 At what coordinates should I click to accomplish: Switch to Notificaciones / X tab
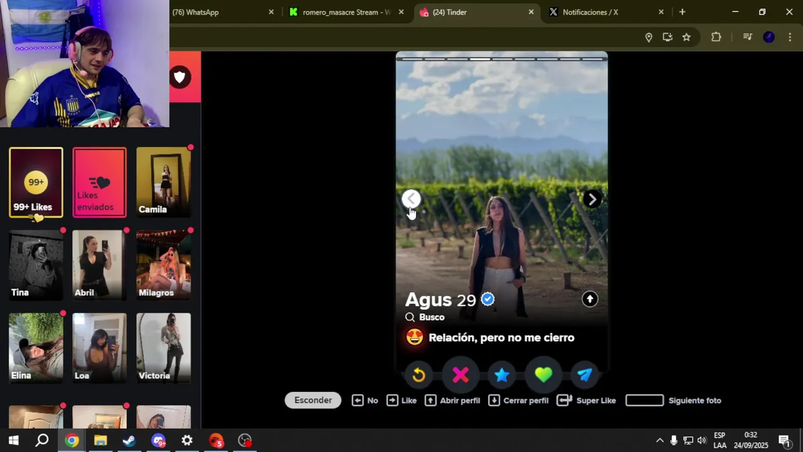(x=606, y=12)
